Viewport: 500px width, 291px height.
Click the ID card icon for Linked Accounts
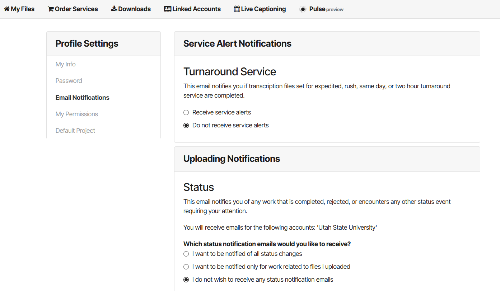168,9
